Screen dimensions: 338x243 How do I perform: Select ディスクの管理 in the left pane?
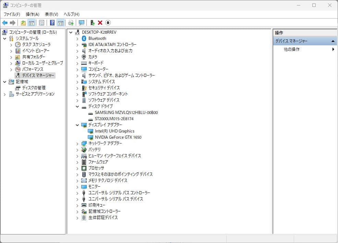coord(33,88)
